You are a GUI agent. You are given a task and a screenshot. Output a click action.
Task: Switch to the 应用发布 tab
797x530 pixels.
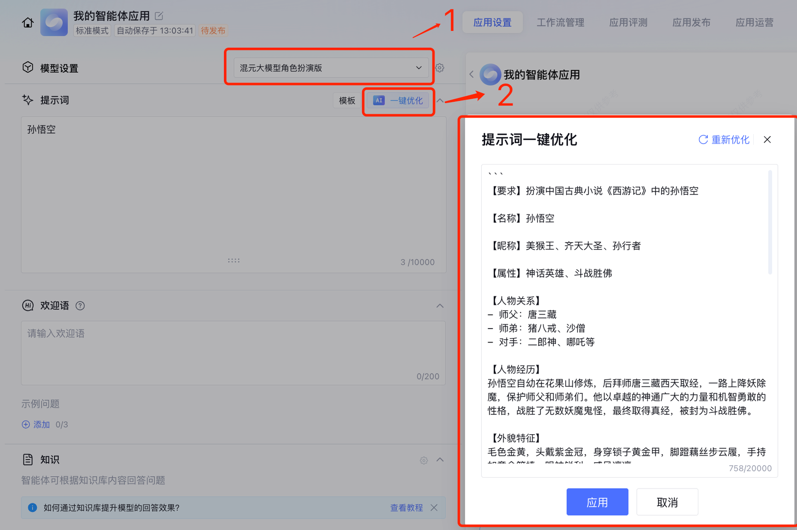(x=691, y=22)
